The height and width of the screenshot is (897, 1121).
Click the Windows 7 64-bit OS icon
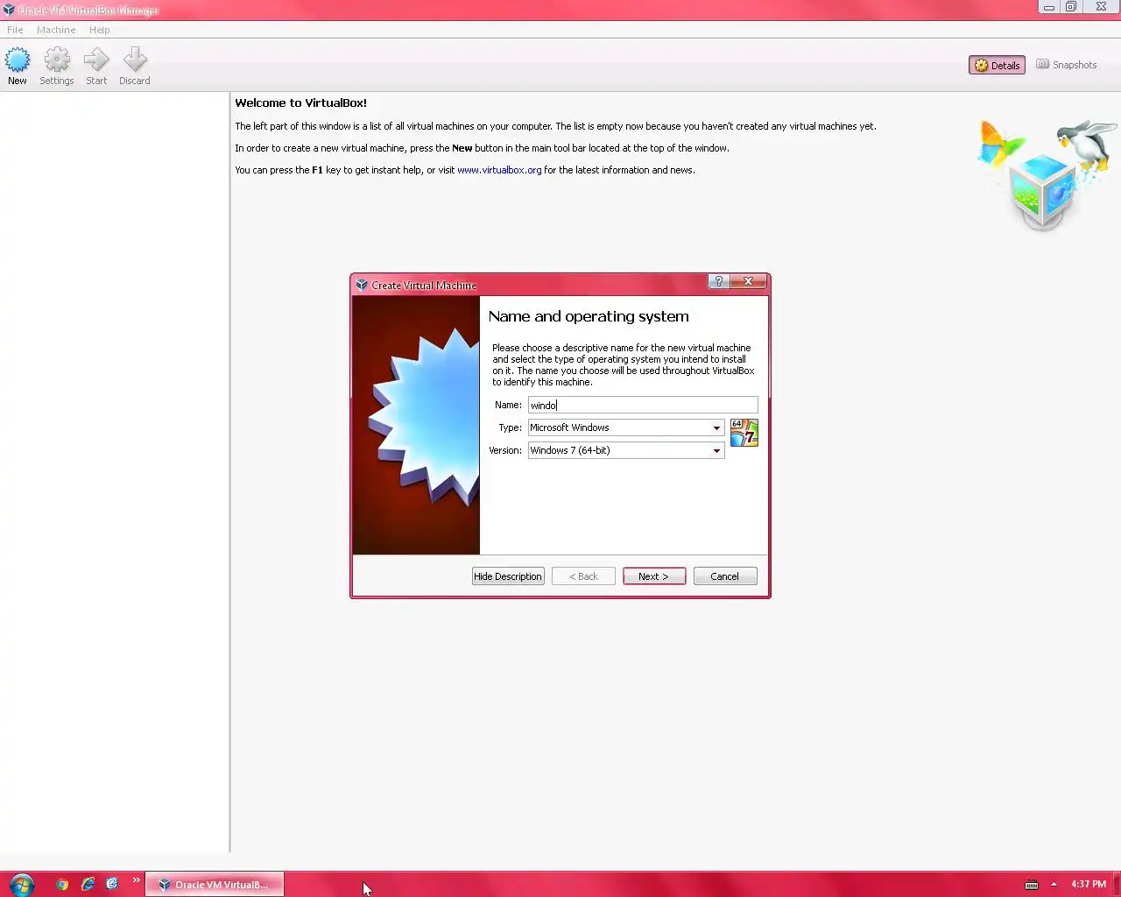point(744,433)
